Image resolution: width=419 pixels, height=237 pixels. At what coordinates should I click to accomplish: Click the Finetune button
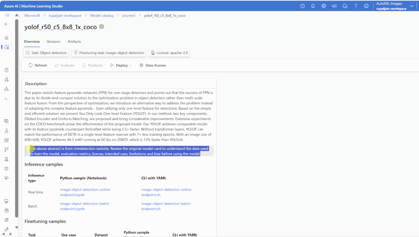tap(92, 65)
